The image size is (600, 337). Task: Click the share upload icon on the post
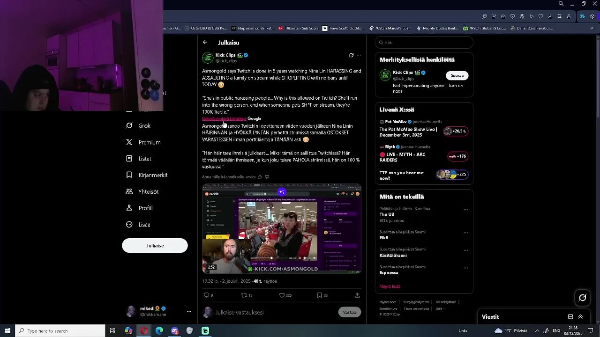357,295
